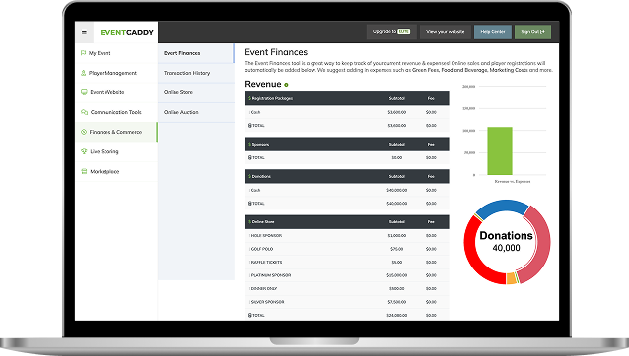Select Finances & Commerce menu item
This screenshot has height=356, width=629.
pyautogui.click(x=116, y=132)
